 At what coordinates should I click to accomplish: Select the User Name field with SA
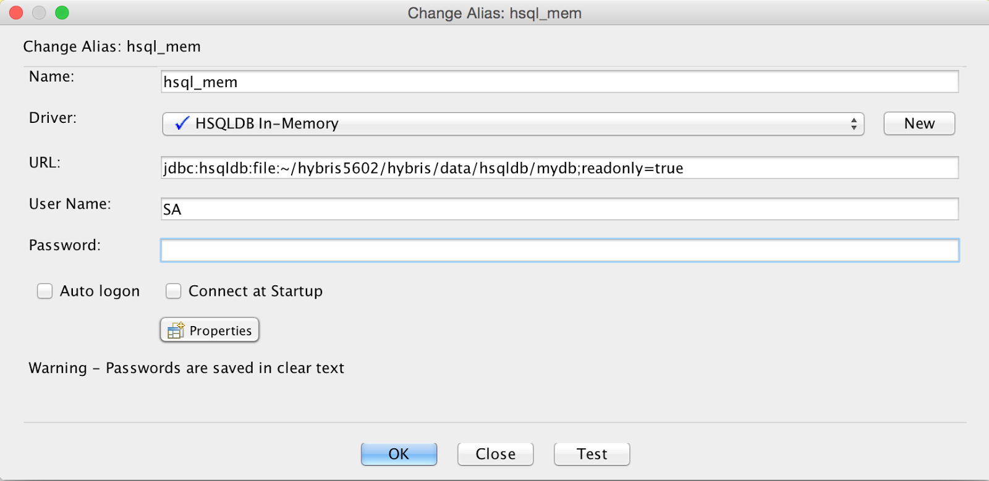point(559,209)
